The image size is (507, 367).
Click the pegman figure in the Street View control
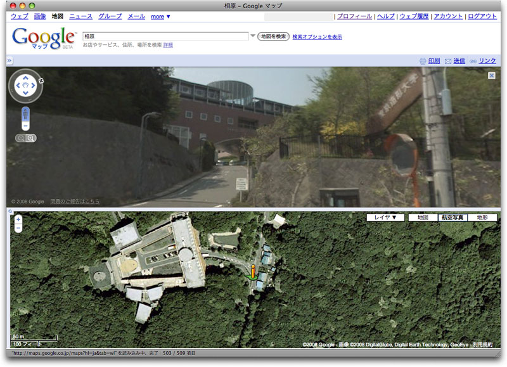pyautogui.click(x=25, y=115)
